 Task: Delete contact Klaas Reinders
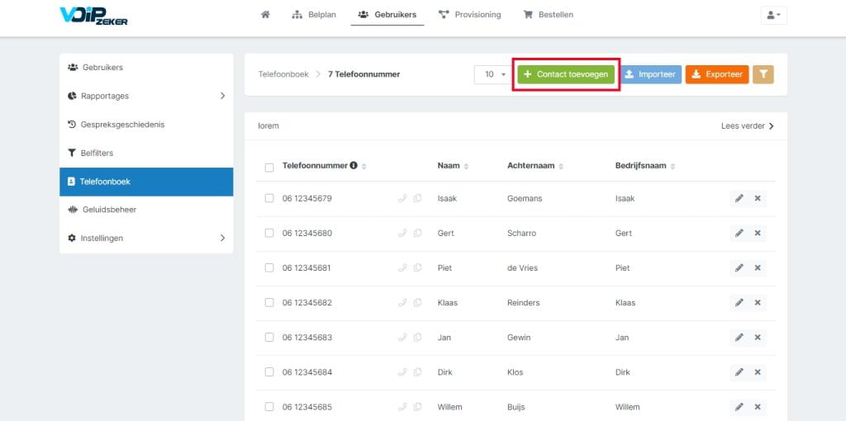(x=758, y=302)
